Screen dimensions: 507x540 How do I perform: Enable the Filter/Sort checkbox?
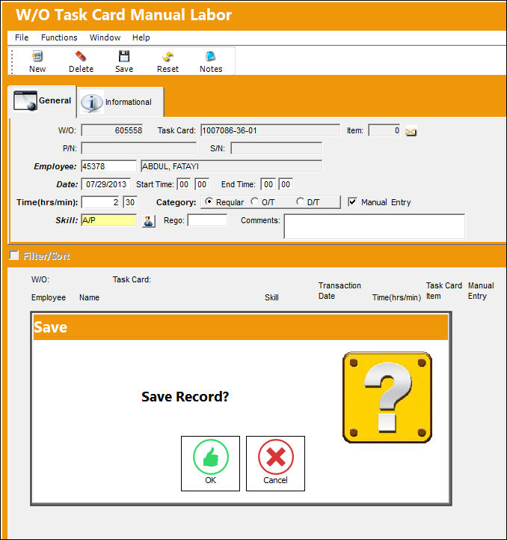pyautogui.click(x=13, y=255)
